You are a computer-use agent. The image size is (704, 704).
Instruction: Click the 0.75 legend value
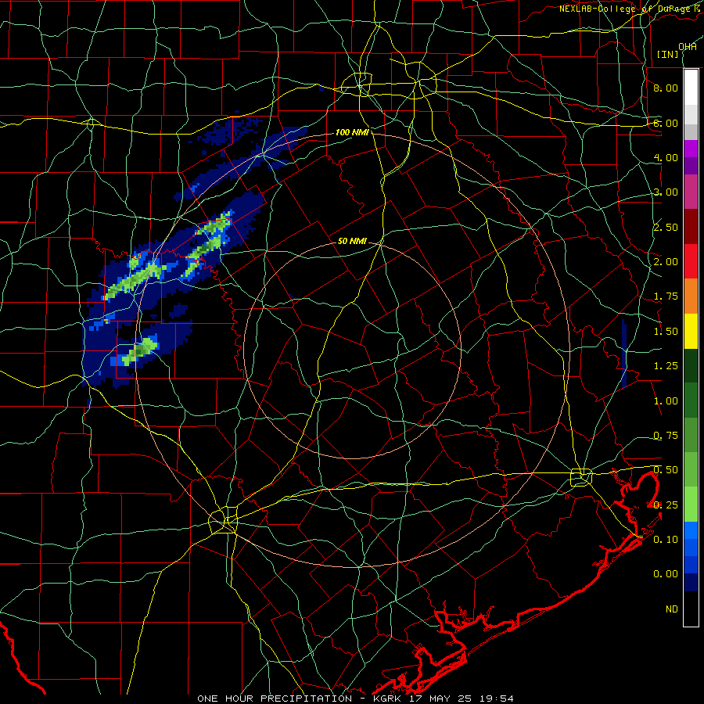click(x=666, y=436)
